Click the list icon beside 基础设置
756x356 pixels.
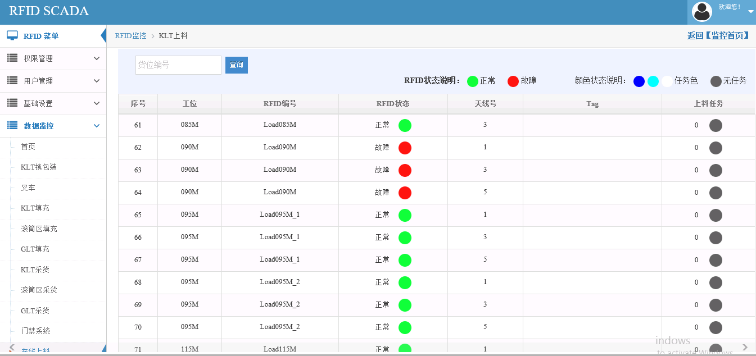click(12, 103)
